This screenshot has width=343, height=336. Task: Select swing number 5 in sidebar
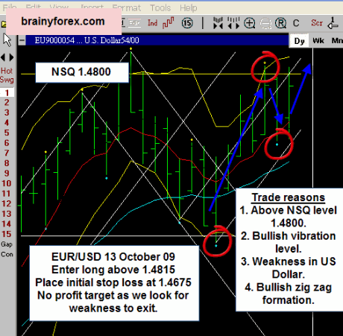pyautogui.click(x=7, y=133)
